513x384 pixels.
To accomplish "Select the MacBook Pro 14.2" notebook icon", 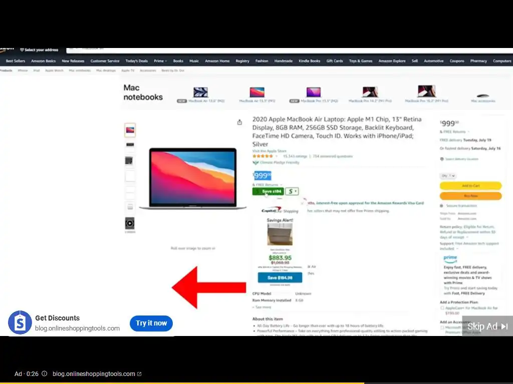I will 370,92.
